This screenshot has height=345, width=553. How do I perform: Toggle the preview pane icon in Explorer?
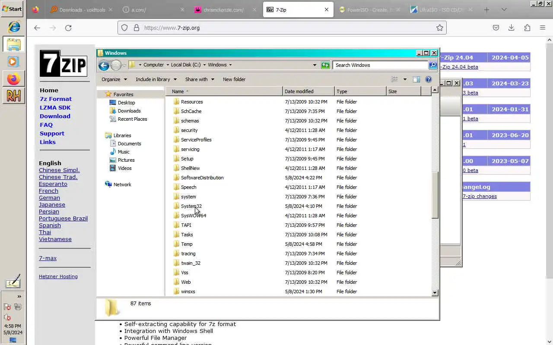pos(416,79)
